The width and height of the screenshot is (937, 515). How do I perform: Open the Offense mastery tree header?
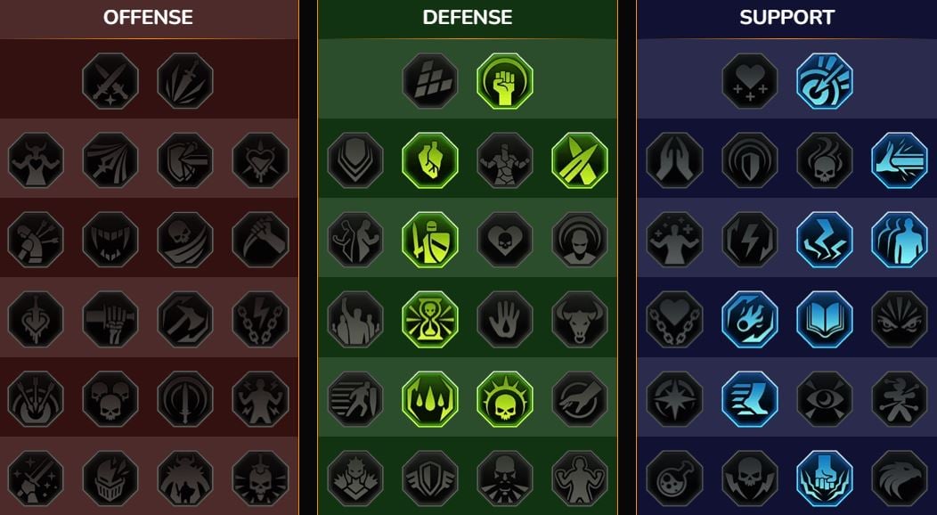pyautogui.click(x=148, y=17)
